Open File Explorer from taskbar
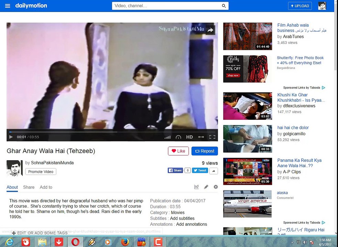This screenshot has height=247, width=338. coord(42,242)
